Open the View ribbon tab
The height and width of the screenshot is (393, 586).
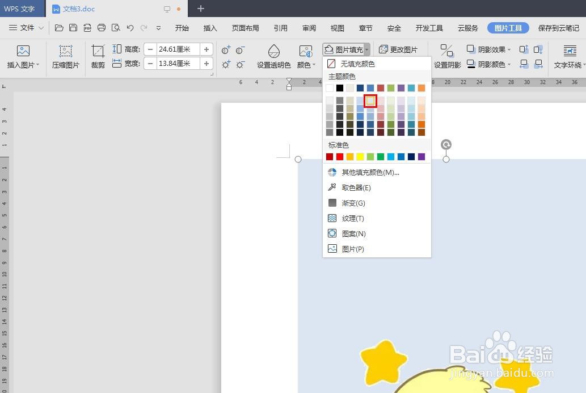tap(337, 28)
